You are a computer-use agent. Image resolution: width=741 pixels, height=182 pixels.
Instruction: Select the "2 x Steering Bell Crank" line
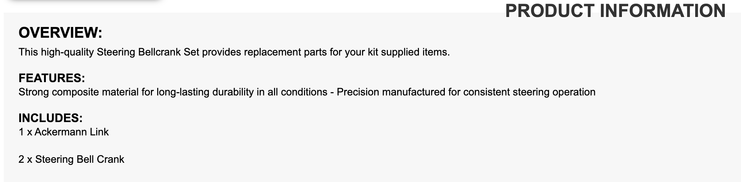coord(71,159)
